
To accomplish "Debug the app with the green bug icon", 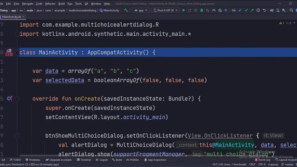I will pos(202,10).
